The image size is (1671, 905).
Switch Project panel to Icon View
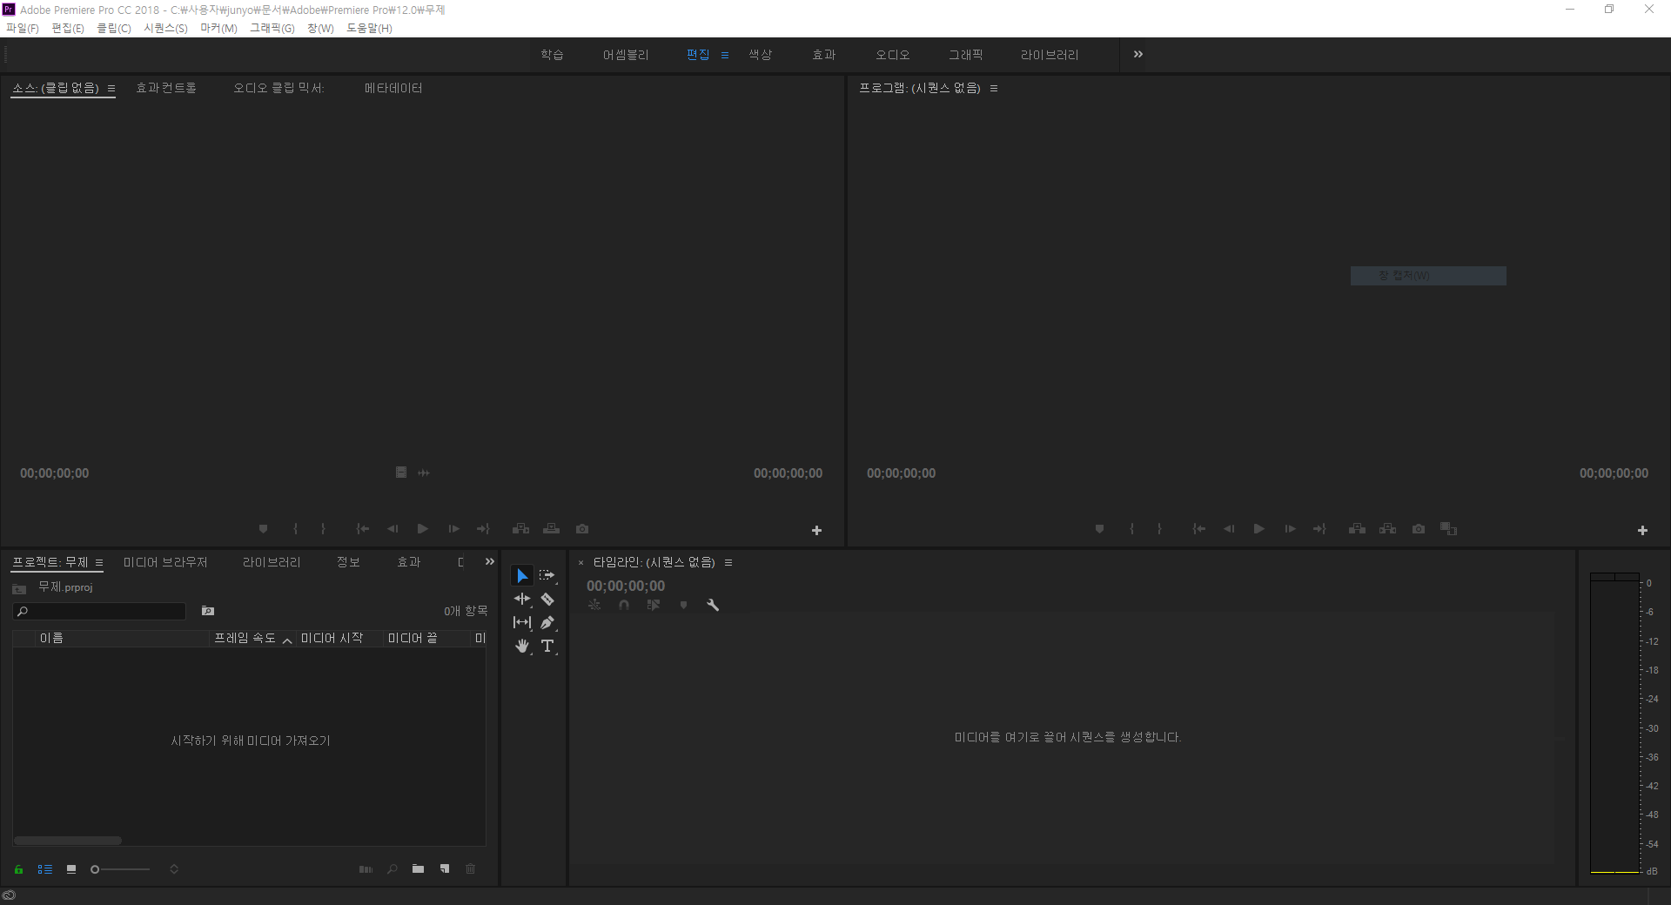tap(71, 869)
